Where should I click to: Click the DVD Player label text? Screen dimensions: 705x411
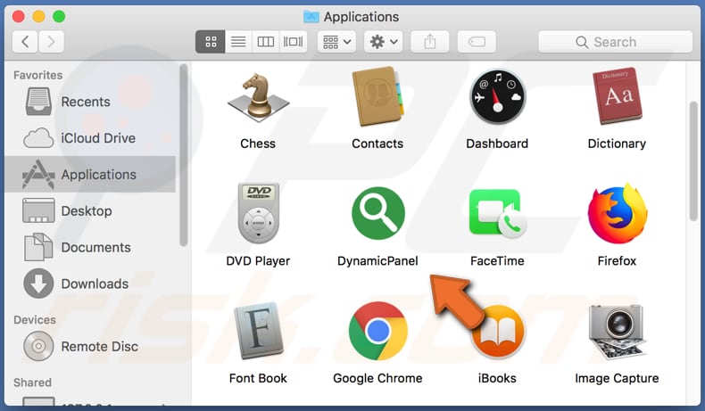tap(258, 261)
